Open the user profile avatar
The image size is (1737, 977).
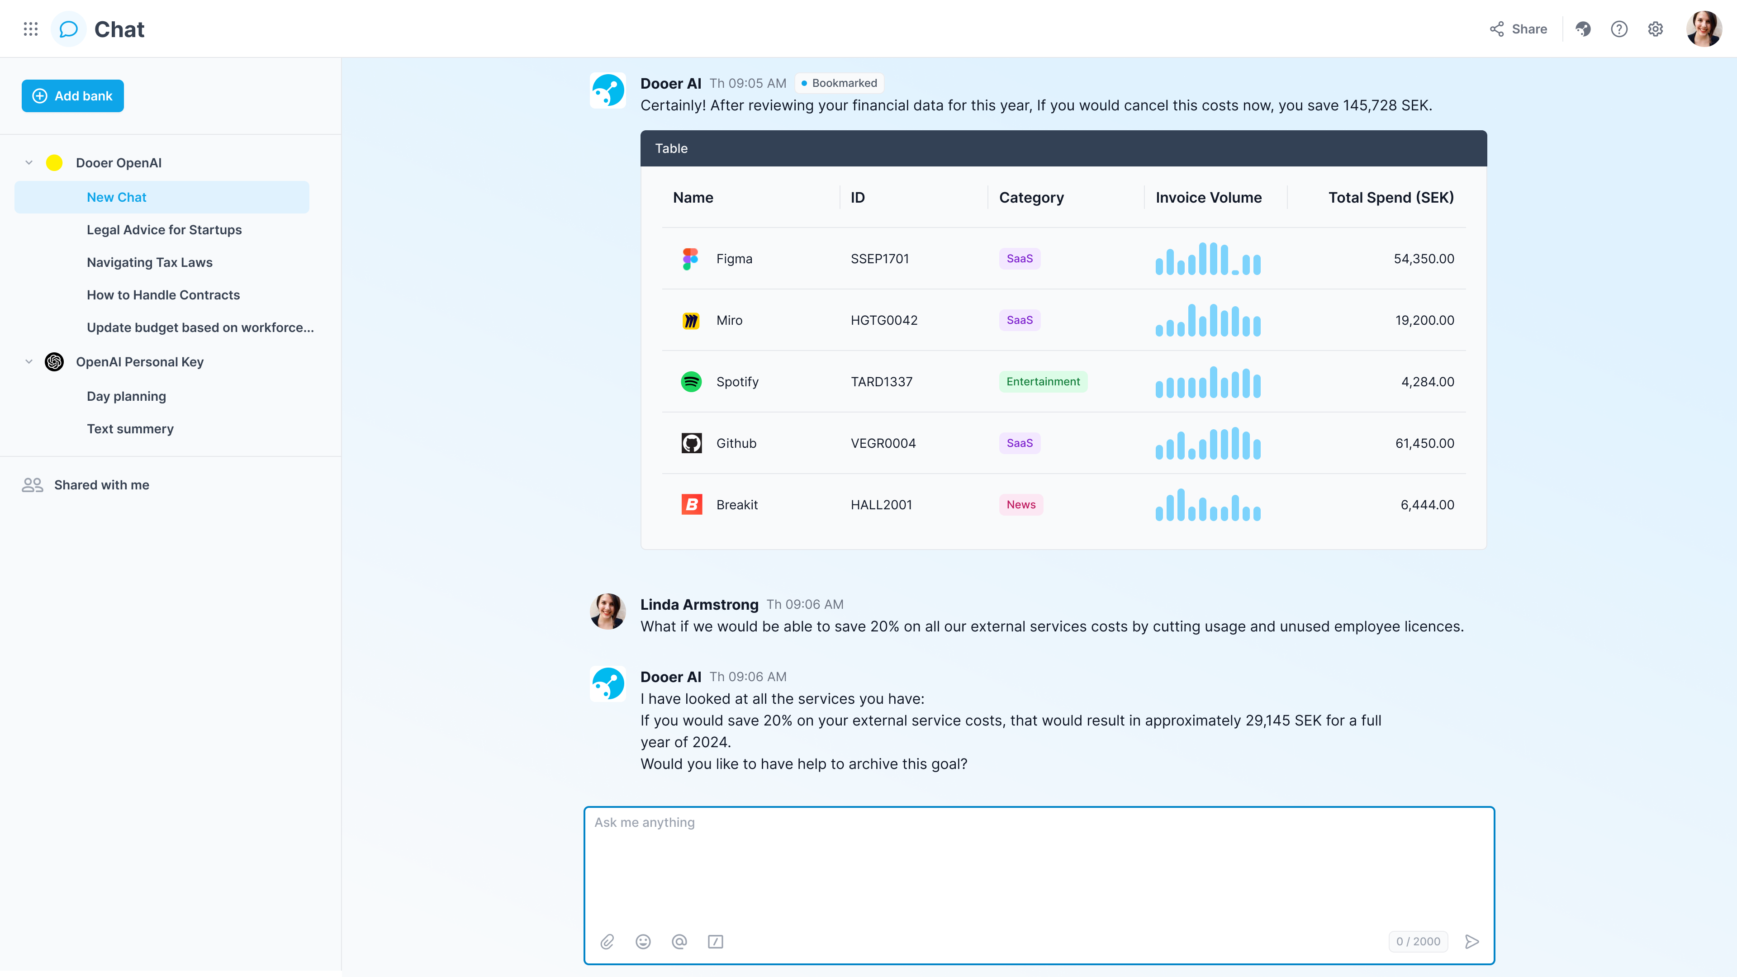pos(1703,29)
